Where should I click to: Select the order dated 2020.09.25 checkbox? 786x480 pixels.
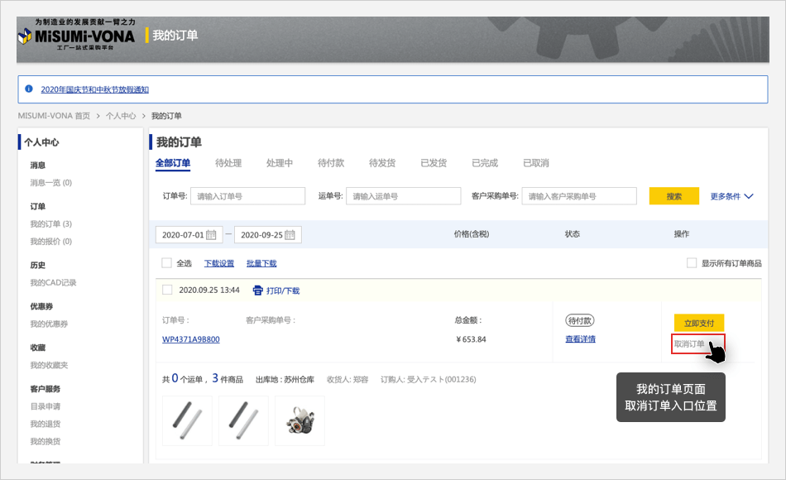click(x=166, y=290)
